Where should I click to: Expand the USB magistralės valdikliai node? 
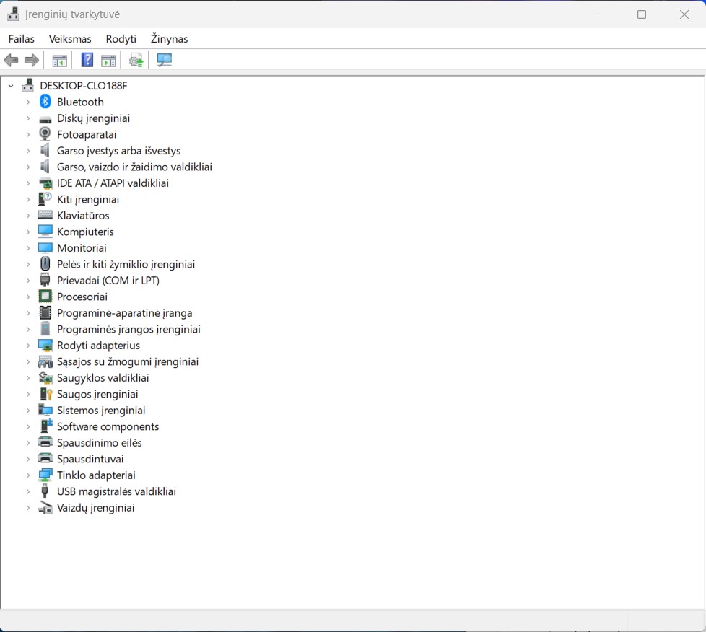tap(28, 491)
